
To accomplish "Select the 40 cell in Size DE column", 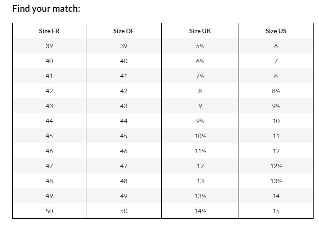I will [x=124, y=61].
